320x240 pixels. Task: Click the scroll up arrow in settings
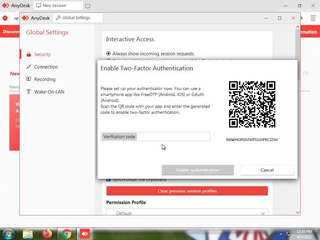298,27
